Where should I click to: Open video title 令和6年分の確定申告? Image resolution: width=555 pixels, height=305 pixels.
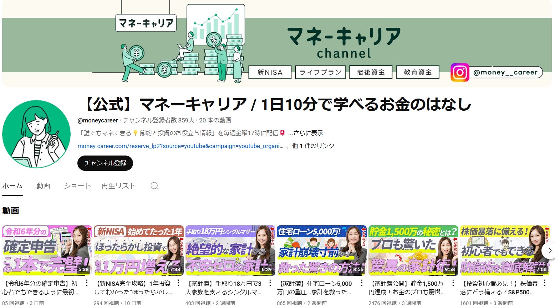pos(40,288)
